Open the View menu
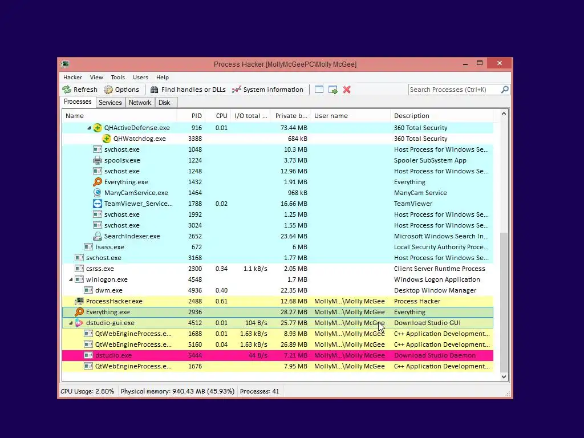584x438 pixels. click(96, 78)
